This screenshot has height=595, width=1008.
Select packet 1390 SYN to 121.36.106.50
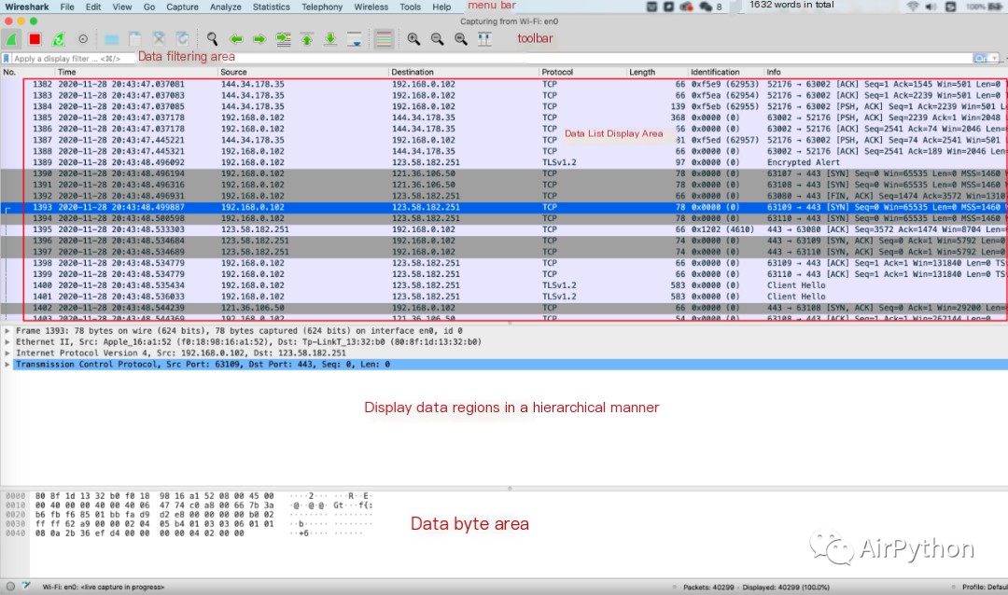[504, 173]
